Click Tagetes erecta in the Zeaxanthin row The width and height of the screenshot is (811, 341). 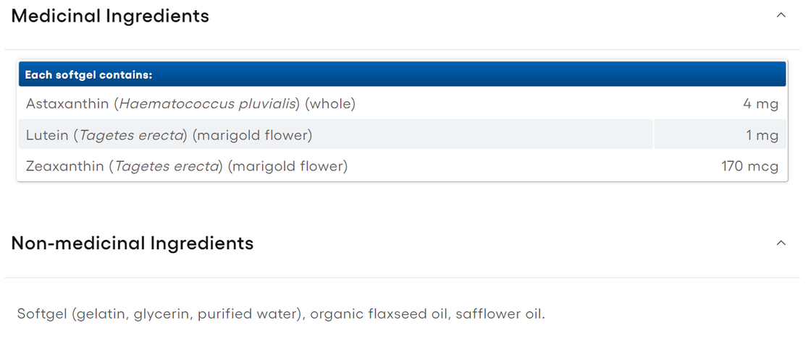click(x=167, y=167)
